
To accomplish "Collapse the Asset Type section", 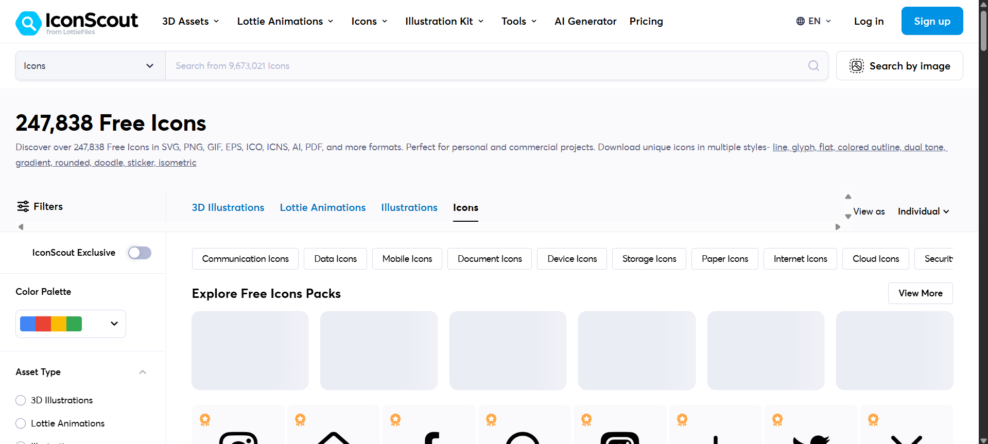I will point(143,372).
